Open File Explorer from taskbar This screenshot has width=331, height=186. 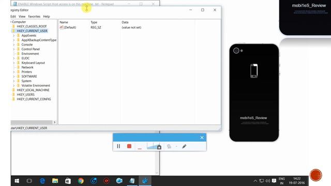click(x=55, y=181)
